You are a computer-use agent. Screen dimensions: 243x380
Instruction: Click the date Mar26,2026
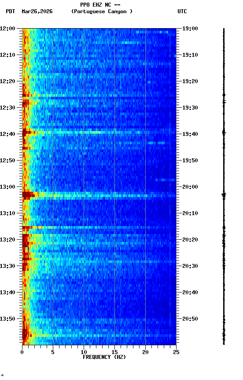tap(37, 11)
